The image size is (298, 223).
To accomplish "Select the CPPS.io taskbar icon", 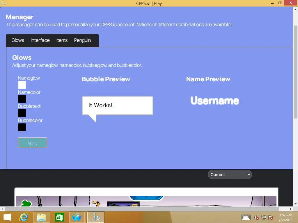I will point(96,217).
